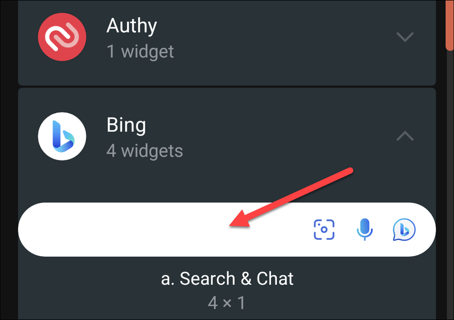The height and width of the screenshot is (320, 454).
Task: Open the Bing Chat bubble icon
Action: [x=404, y=230]
